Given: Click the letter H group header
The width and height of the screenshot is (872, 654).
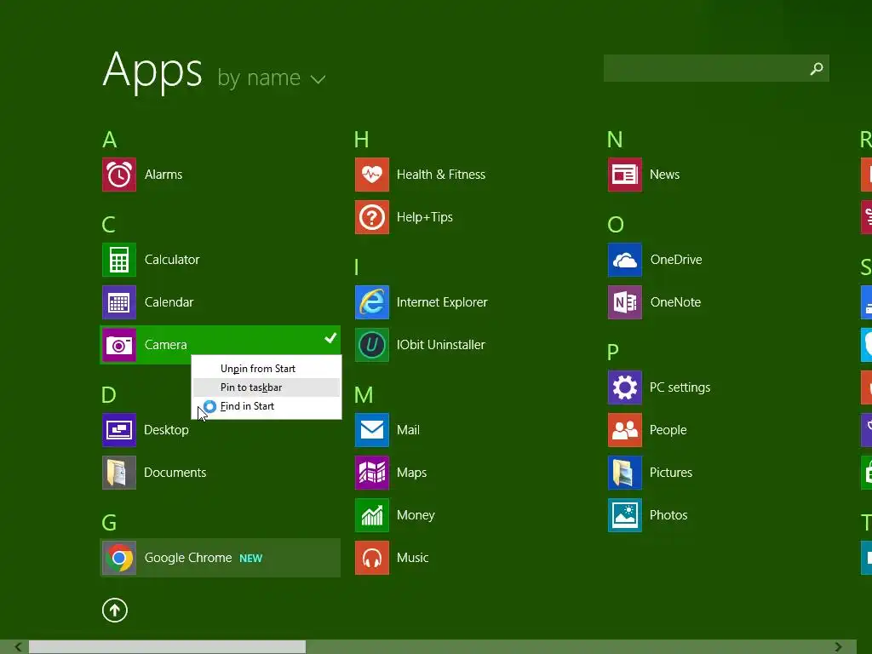Looking at the screenshot, I should (x=362, y=140).
